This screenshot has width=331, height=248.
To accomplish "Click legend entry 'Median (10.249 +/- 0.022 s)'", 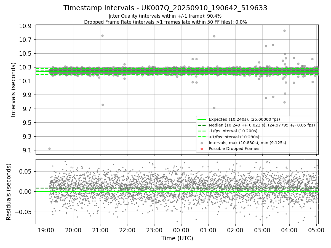I will click(262, 125).
